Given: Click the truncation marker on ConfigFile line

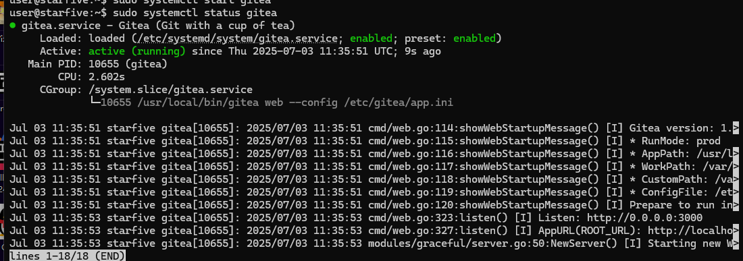Looking at the screenshot, I should click(736, 192).
